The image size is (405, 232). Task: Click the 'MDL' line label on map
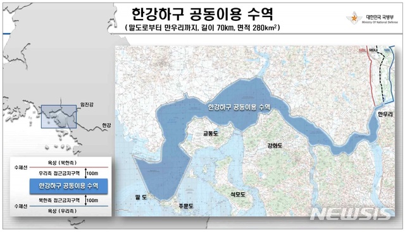373,50
